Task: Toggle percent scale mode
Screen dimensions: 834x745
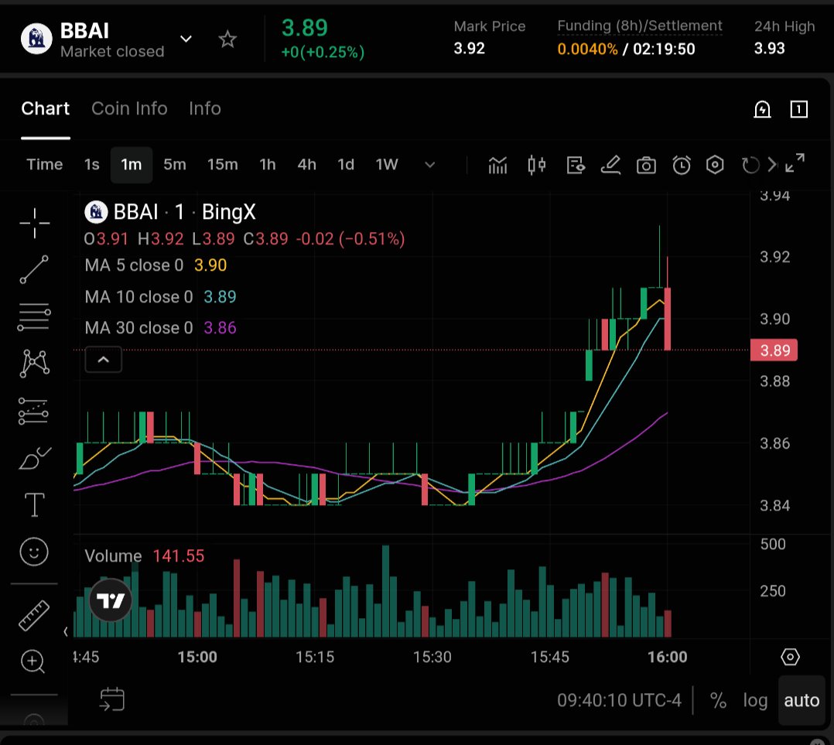Action: tap(718, 700)
